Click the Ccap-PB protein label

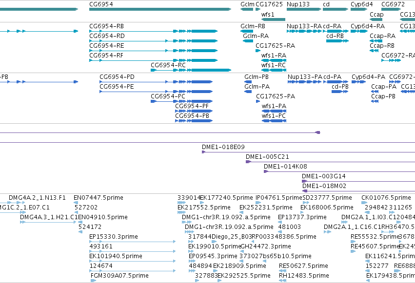383,96
